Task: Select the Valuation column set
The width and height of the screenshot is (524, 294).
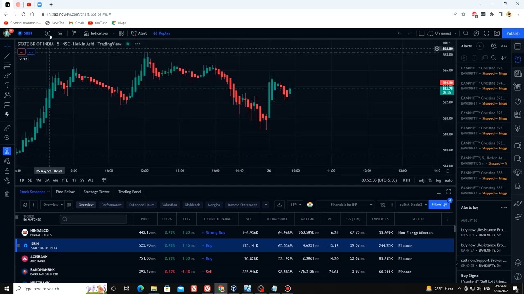Action: point(169,205)
